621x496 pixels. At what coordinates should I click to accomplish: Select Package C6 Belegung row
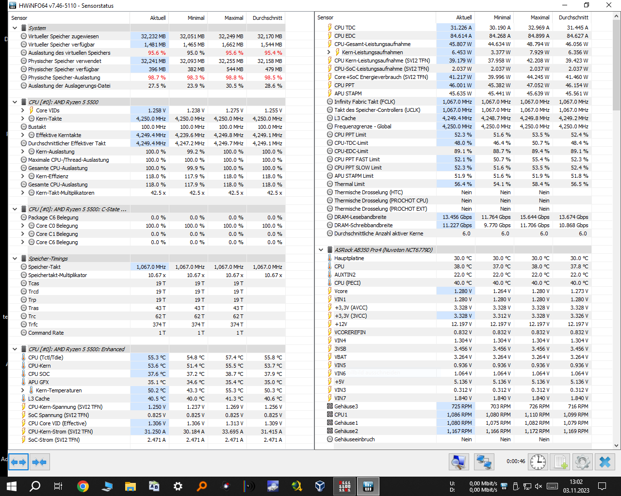(147, 217)
